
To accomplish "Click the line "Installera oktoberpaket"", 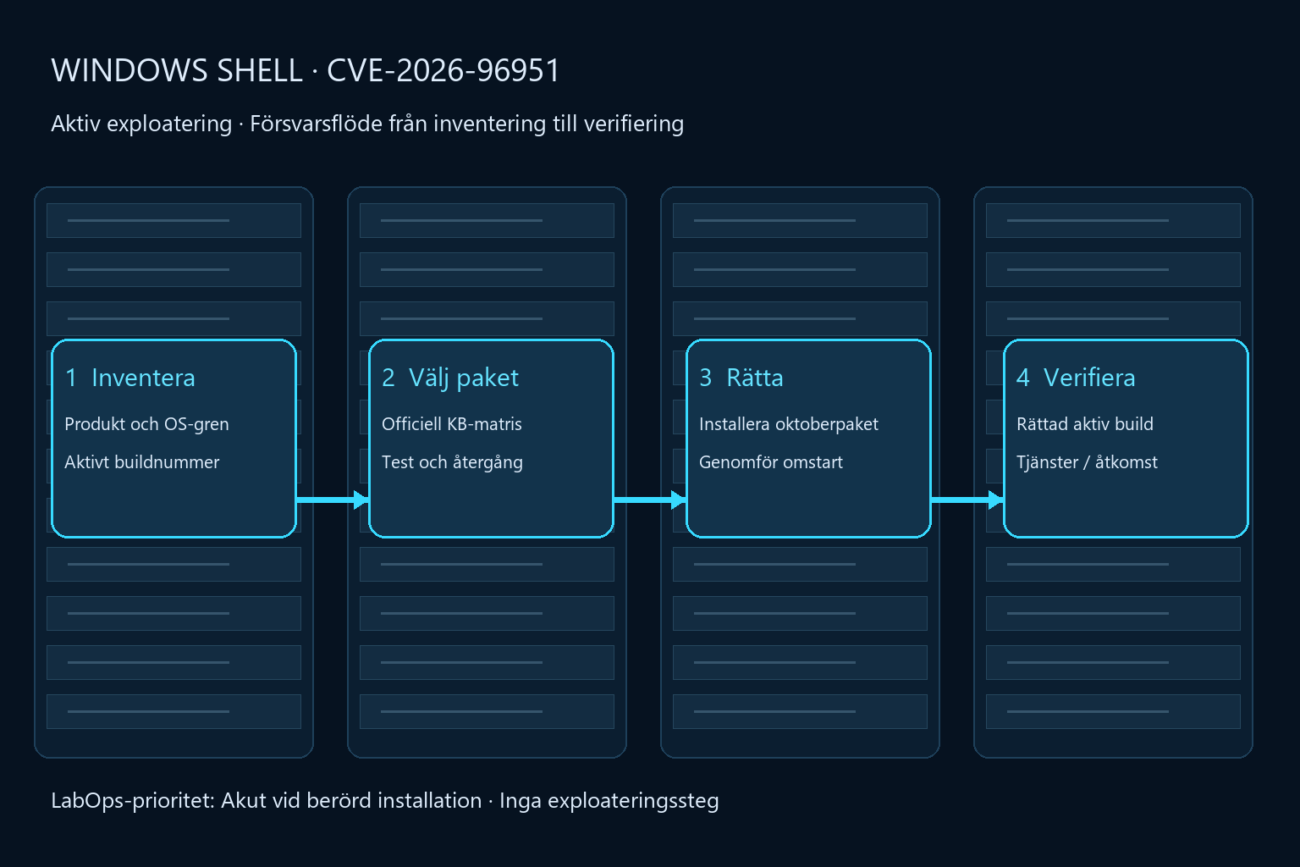I will pos(789,424).
